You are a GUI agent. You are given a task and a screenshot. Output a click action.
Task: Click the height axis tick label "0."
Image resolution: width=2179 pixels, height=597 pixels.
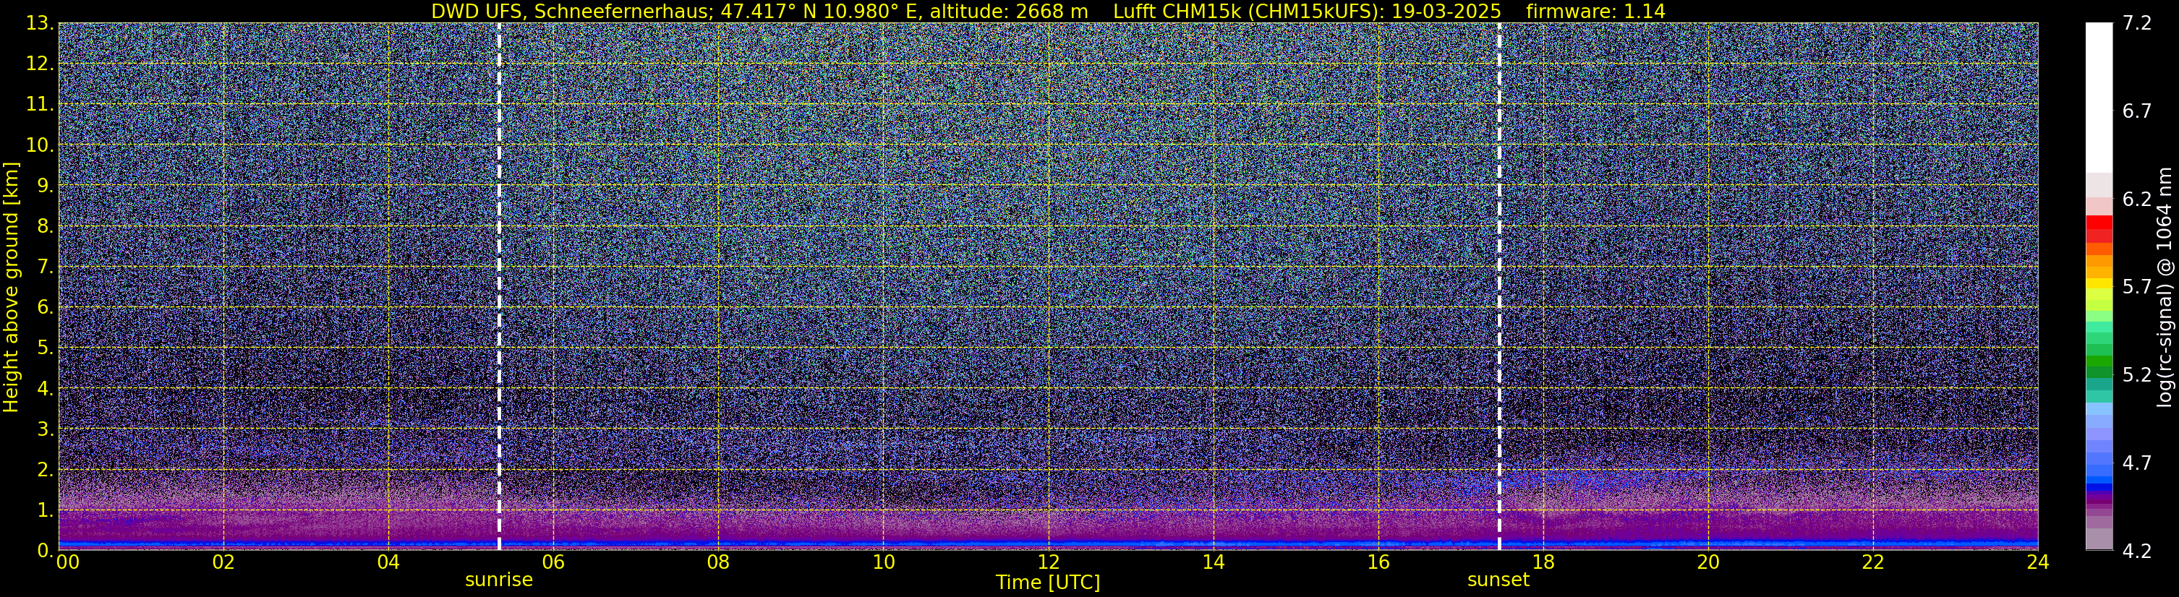(x=46, y=551)
